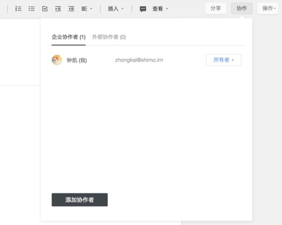Decrease indent using toolbar icon

[71, 8]
